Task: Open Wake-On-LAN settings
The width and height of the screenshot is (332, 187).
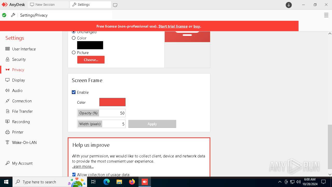Action: tap(24, 142)
